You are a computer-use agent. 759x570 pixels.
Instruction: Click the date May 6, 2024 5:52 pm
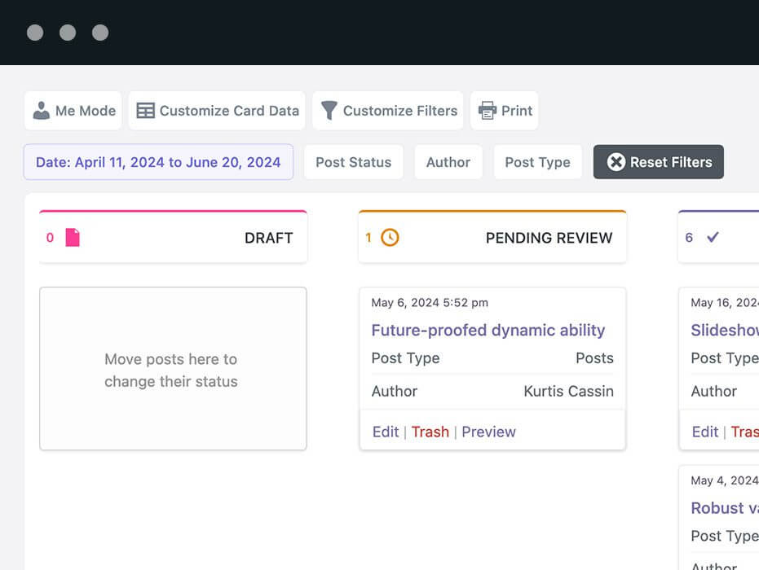[430, 303]
